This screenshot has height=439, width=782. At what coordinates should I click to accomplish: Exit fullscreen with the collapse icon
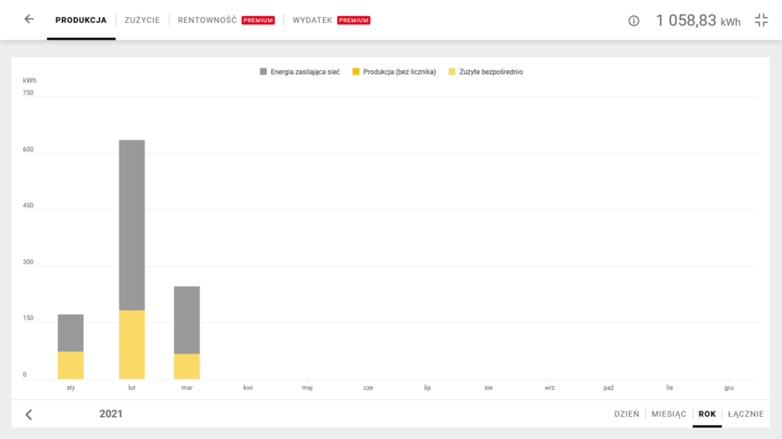click(x=761, y=21)
